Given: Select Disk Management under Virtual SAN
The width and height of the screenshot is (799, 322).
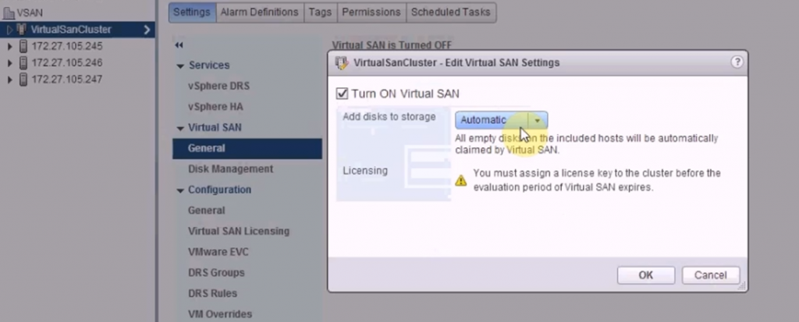Looking at the screenshot, I should (x=230, y=168).
